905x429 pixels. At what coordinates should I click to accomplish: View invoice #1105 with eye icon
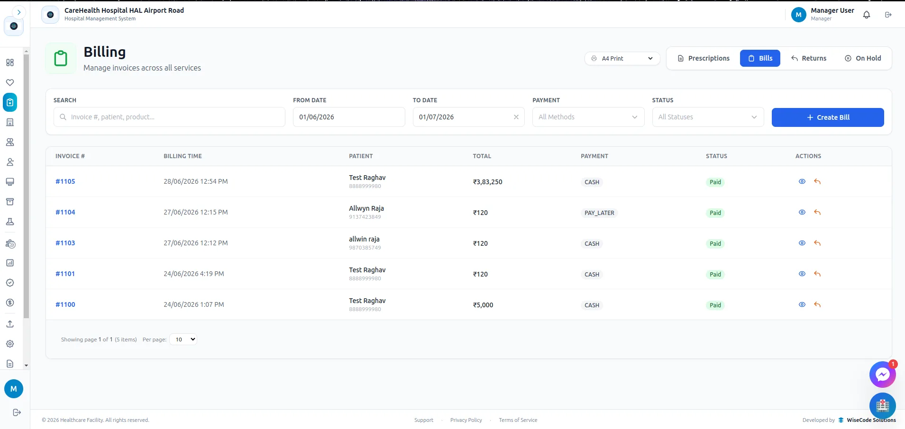pyautogui.click(x=802, y=181)
